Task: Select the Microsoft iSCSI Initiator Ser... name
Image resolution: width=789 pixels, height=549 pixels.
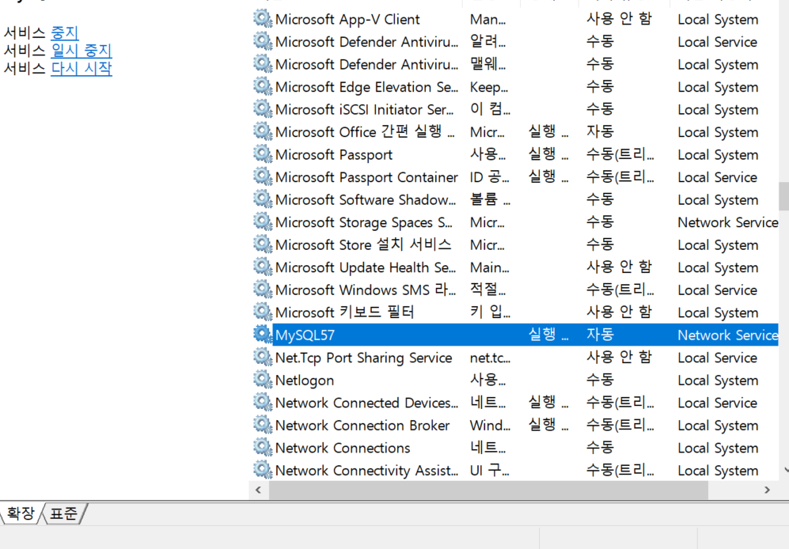Action: click(x=364, y=110)
